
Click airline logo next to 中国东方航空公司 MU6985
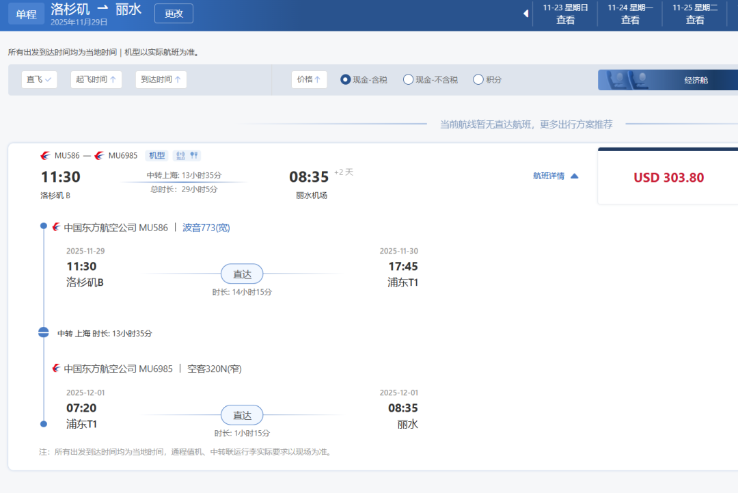pos(56,369)
